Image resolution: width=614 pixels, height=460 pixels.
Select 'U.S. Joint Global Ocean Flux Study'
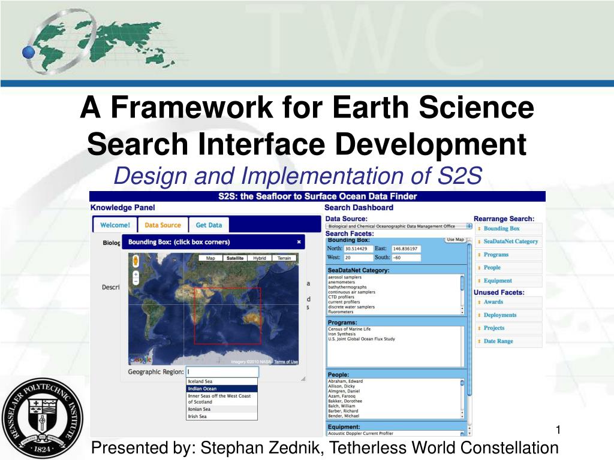click(x=362, y=339)
